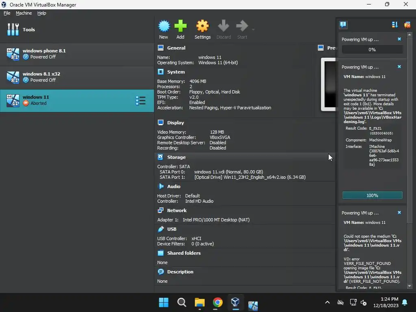Open the windows 11 machine tools menu icon

point(140,101)
